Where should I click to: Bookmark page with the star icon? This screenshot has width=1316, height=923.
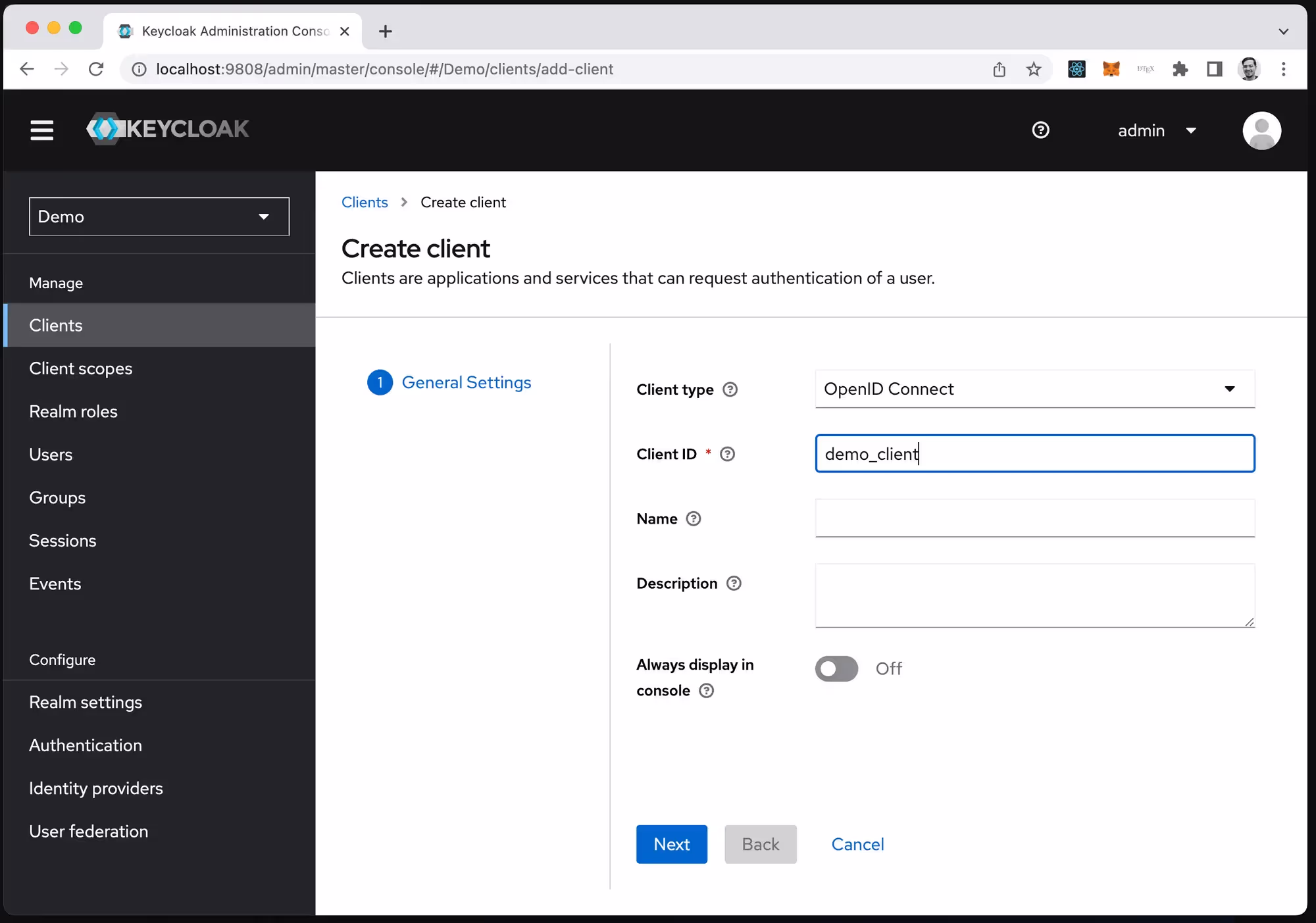pos(1033,69)
